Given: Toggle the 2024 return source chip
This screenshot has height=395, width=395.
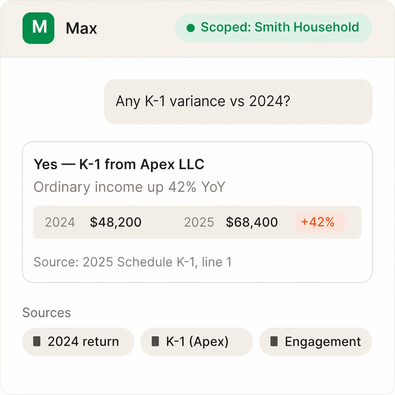Looking at the screenshot, I should (x=78, y=341).
